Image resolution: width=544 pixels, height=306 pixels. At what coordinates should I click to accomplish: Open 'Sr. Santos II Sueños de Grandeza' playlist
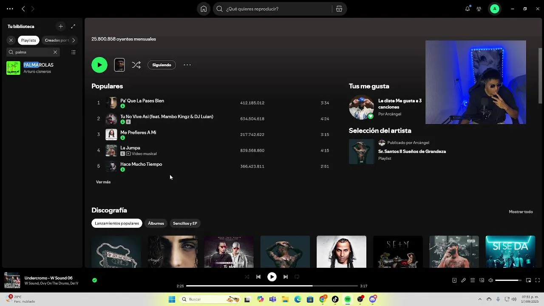[412, 151]
